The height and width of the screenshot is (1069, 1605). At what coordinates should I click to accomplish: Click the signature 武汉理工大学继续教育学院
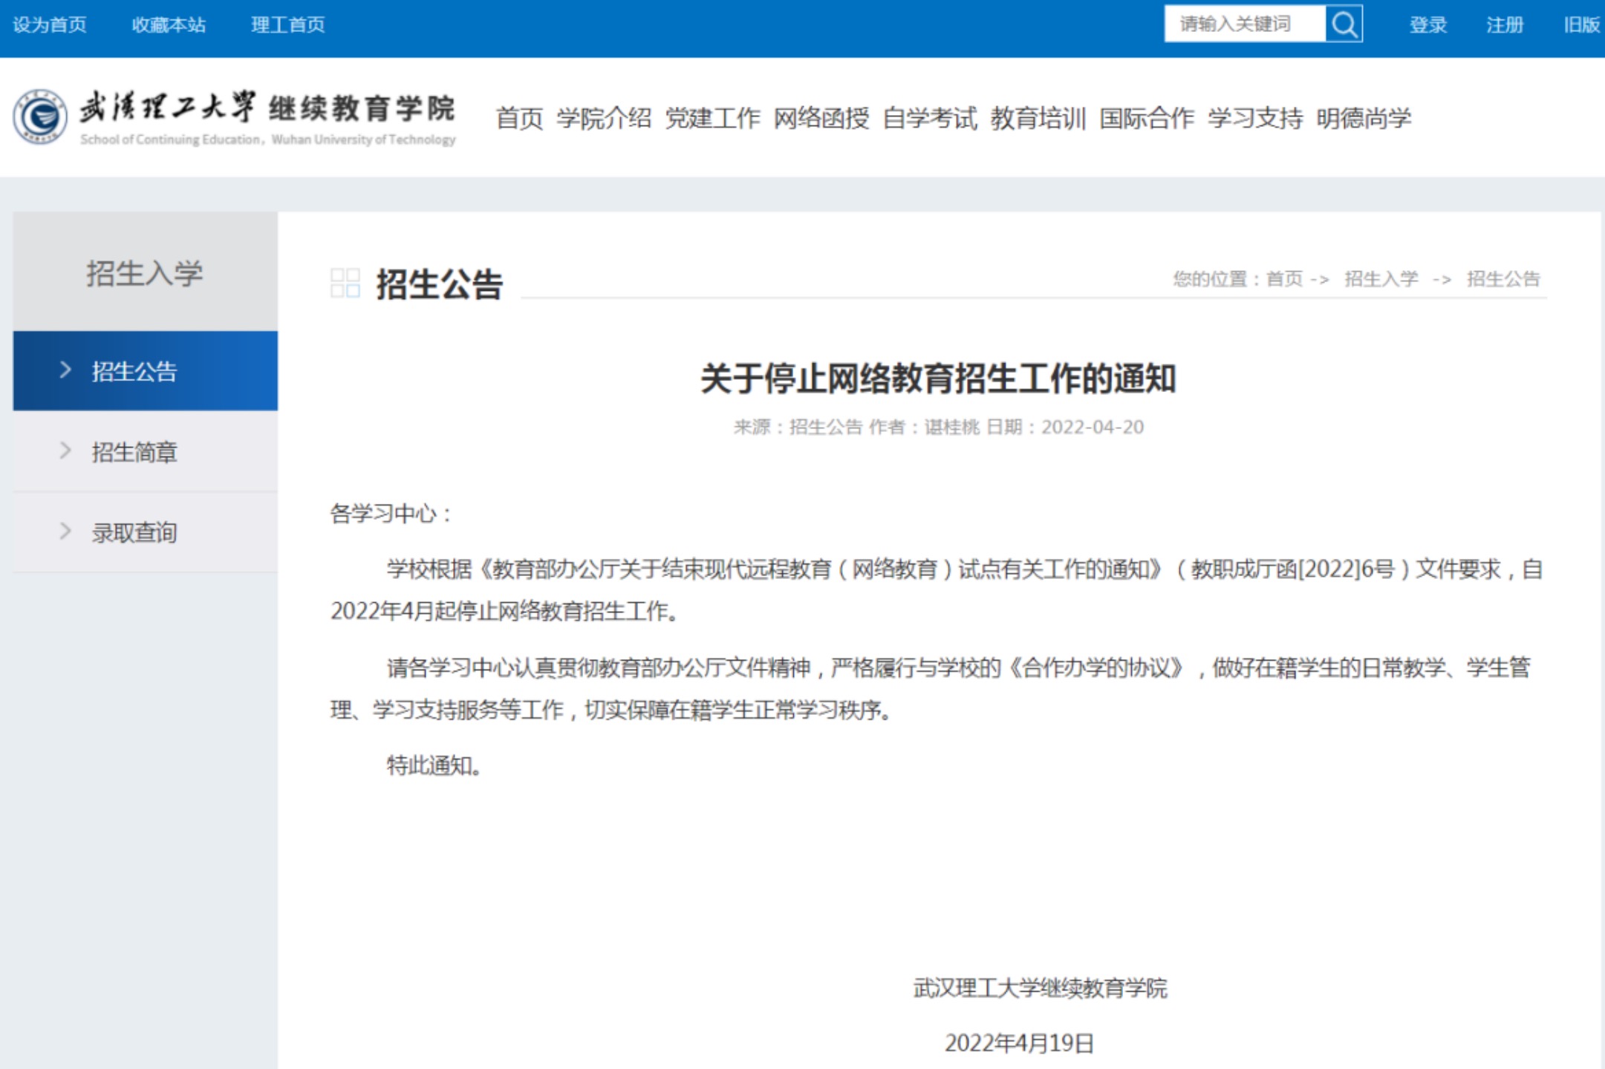click(1040, 988)
